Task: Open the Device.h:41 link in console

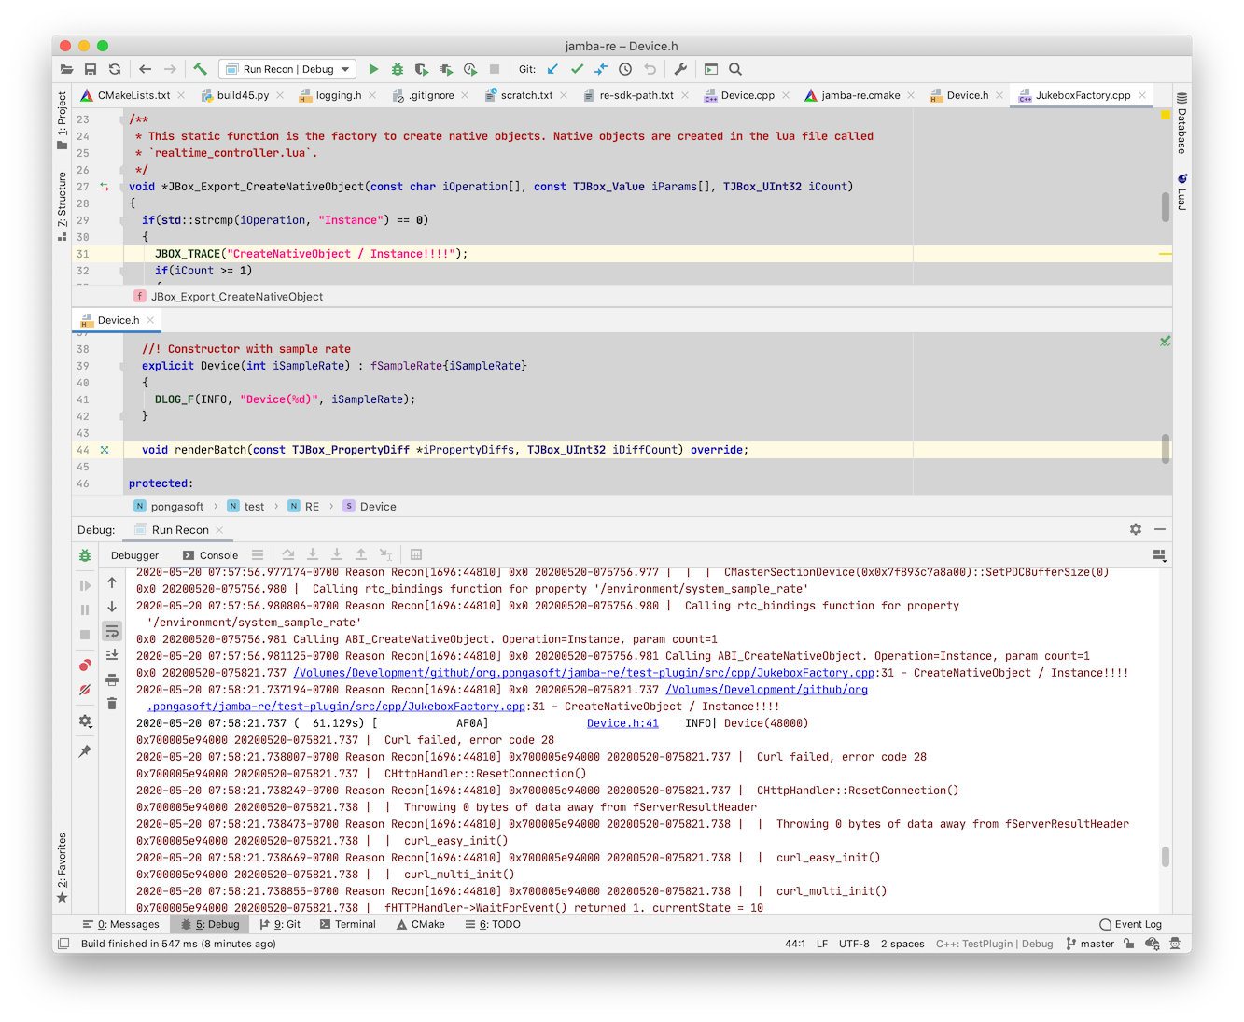Action: click(x=622, y=723)
